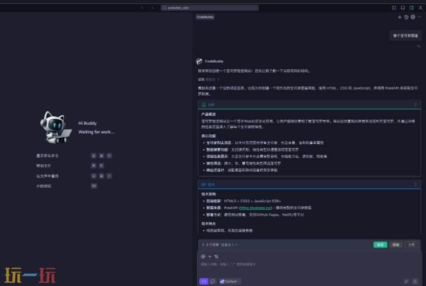The height and width of the screenshot is (286, 426).
Task: Click the document icon in first card header
Action: point(204,105)
